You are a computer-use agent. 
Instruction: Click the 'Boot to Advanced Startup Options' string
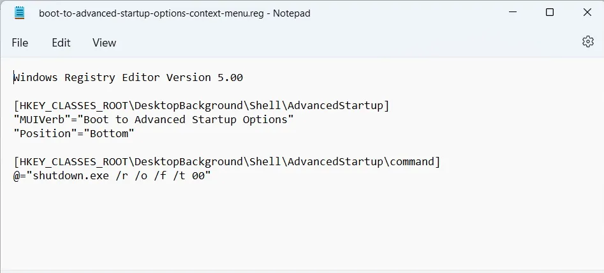point(188,120)
